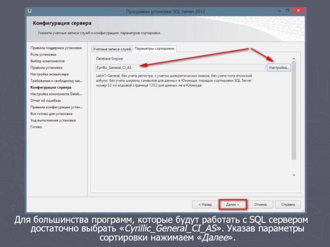Select Требования к свободному месту step

point(57,81)
